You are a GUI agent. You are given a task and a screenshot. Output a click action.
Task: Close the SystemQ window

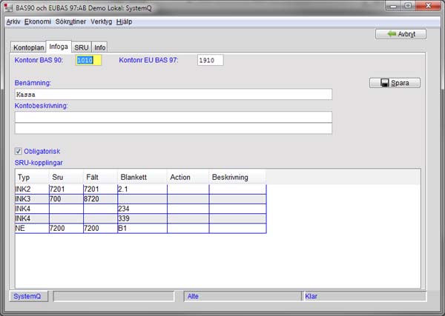[428, 6]
